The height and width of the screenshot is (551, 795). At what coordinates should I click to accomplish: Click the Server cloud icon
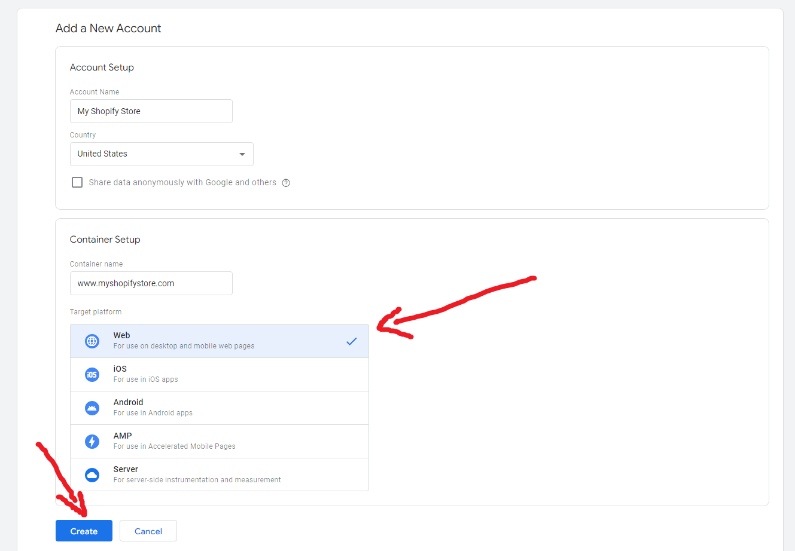pos(92,475)
